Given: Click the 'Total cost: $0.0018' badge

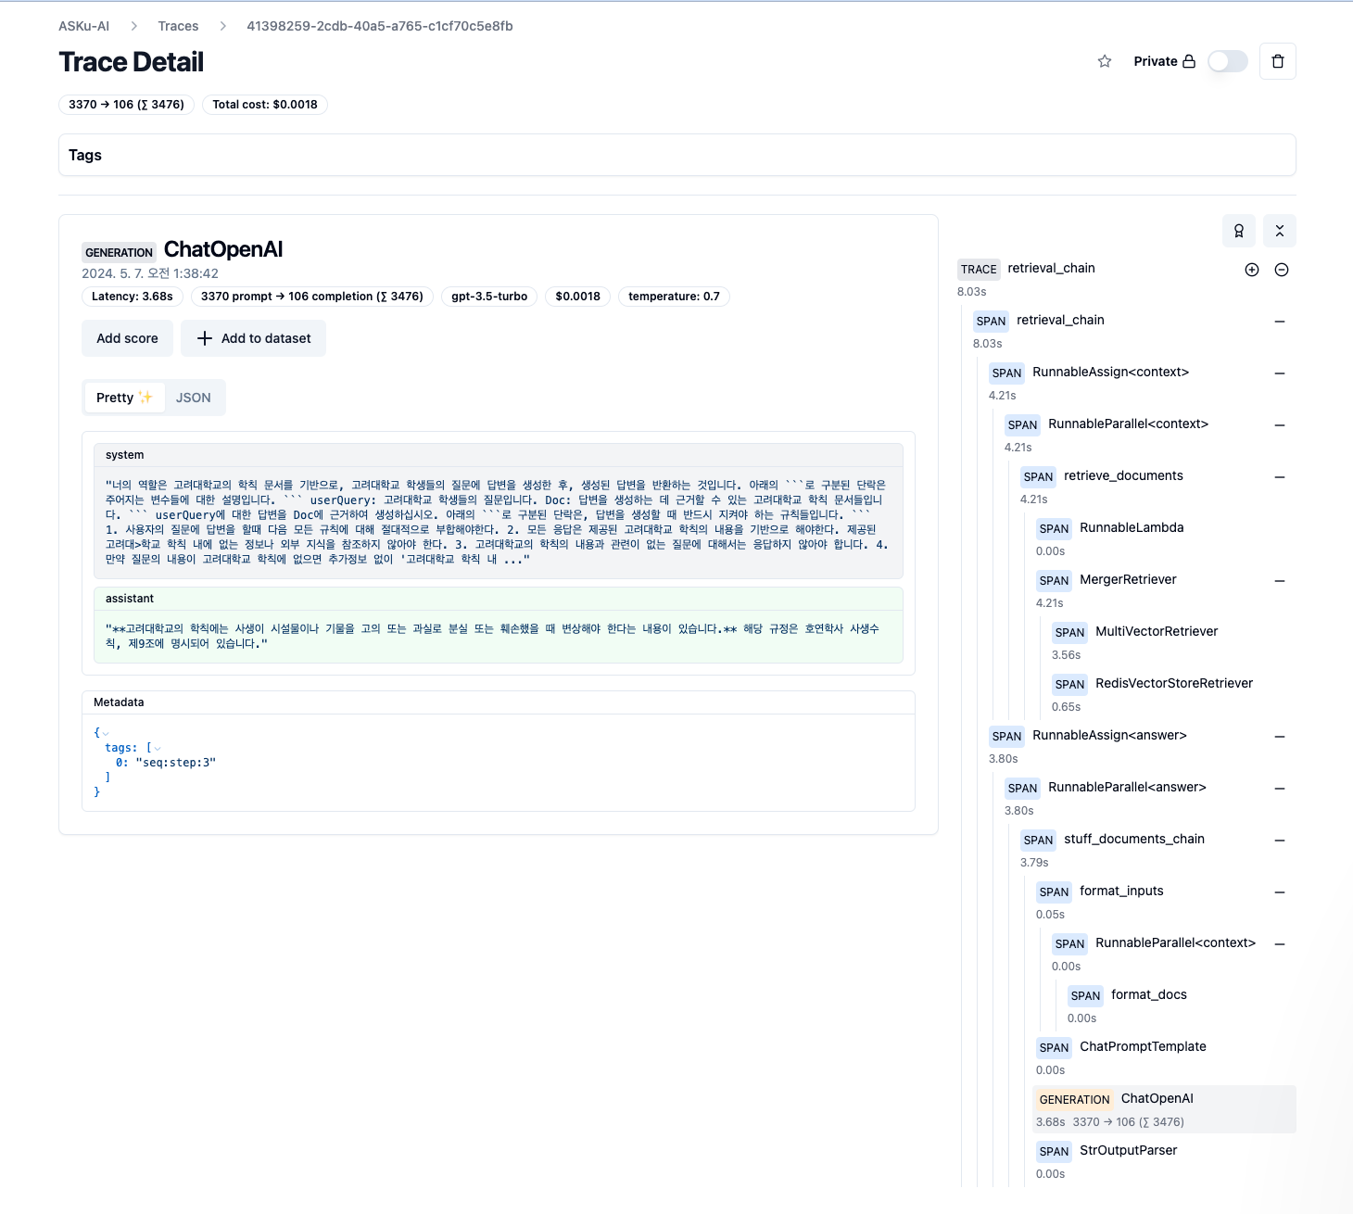Looking at the screenshot, I should click(265, 105).
